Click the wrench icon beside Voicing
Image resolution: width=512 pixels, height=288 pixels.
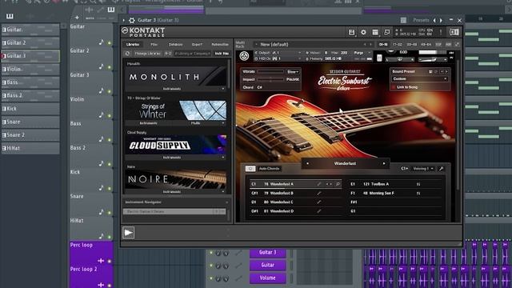441,169
